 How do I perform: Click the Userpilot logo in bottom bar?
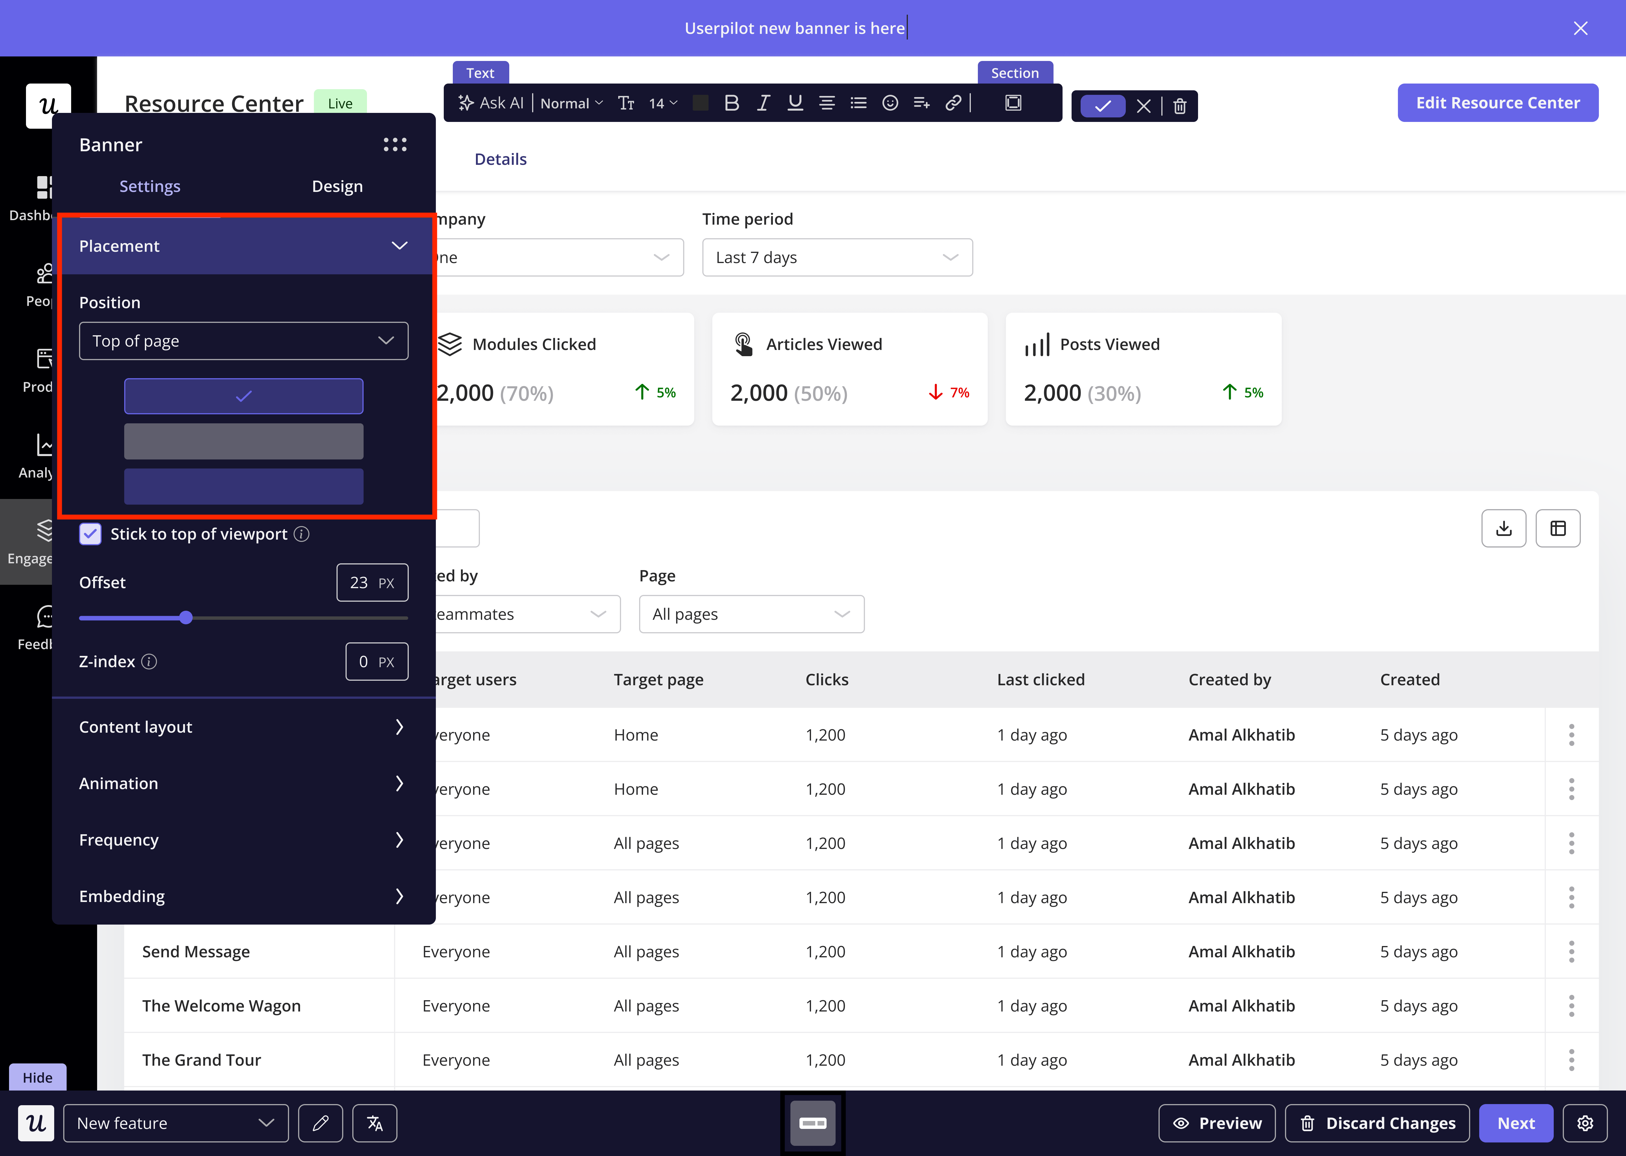36,1123
